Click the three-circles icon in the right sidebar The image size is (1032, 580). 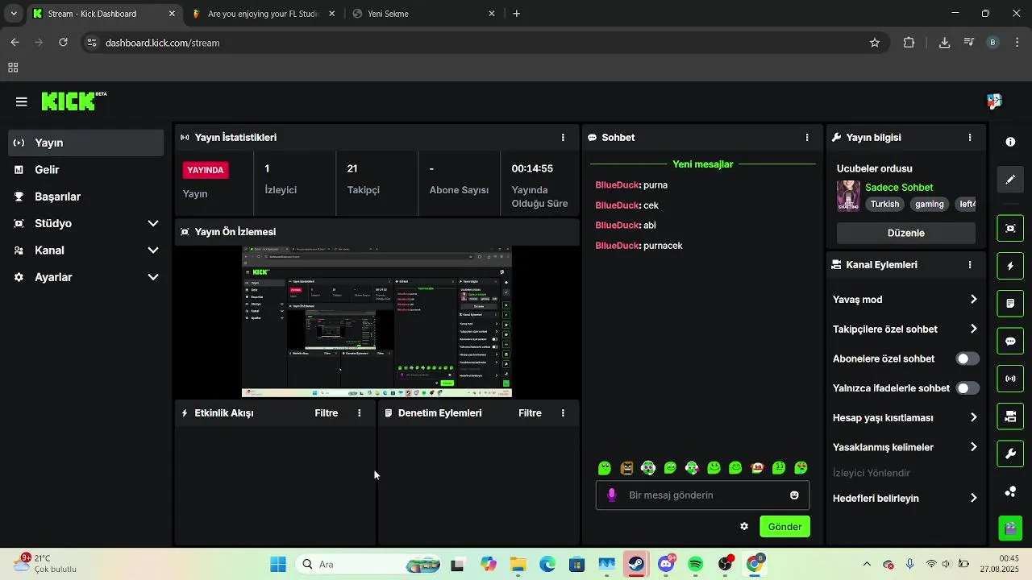[x=1010, y=491]
